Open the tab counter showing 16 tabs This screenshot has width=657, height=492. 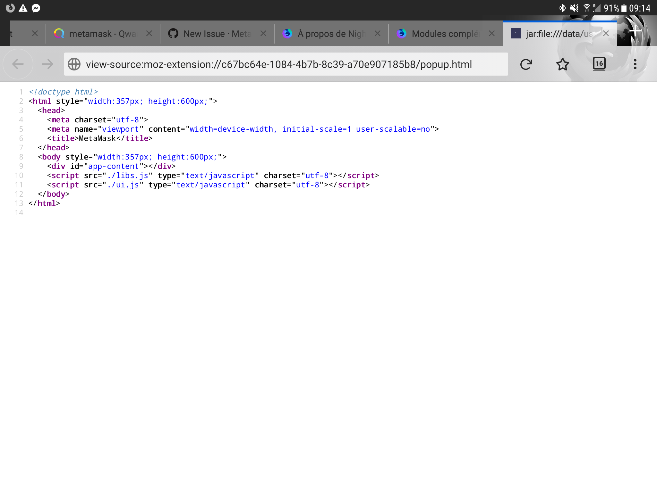(599, 64)
